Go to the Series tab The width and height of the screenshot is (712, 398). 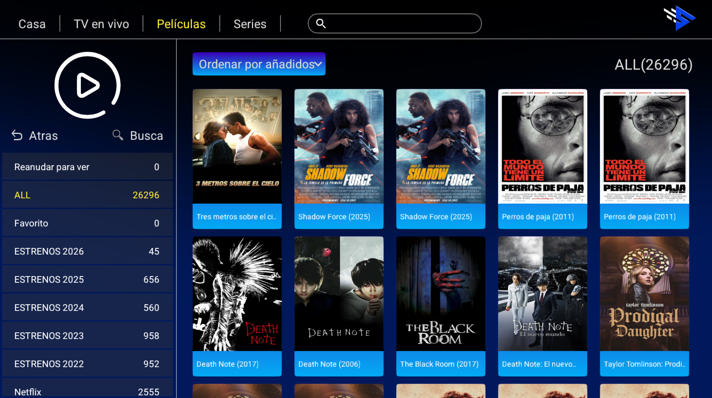(250, 24)
